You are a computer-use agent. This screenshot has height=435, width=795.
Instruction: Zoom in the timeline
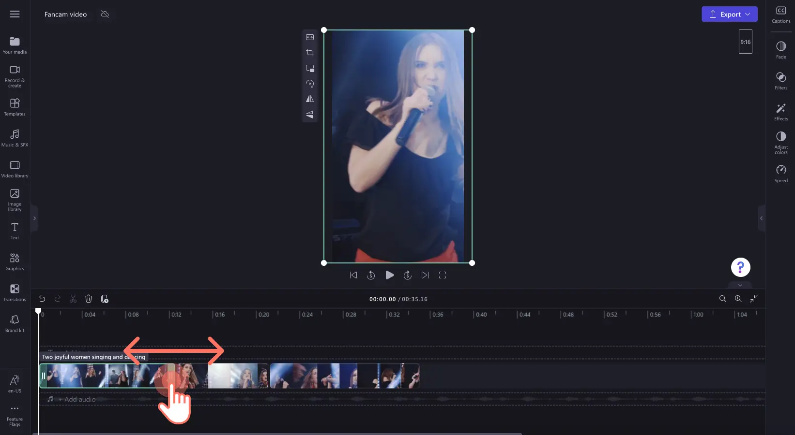pos(738,299)
